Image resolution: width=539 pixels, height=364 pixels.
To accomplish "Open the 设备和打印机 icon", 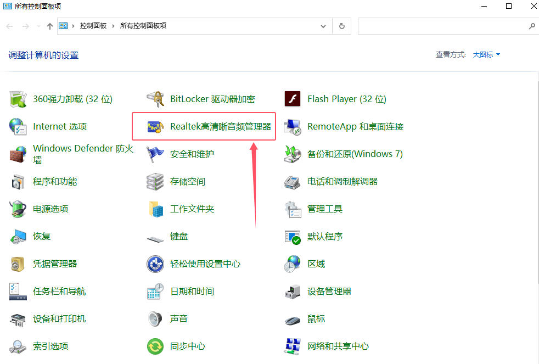I will click(x=18, y=320).
